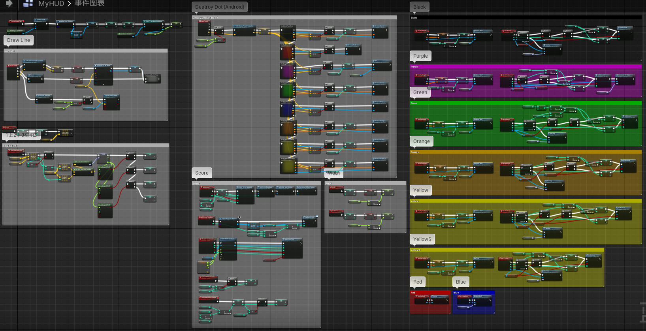This screenshot has height=331, width=646.
Task: Click the Draw Line comment bubble
Action: click(x=19, y=40)
